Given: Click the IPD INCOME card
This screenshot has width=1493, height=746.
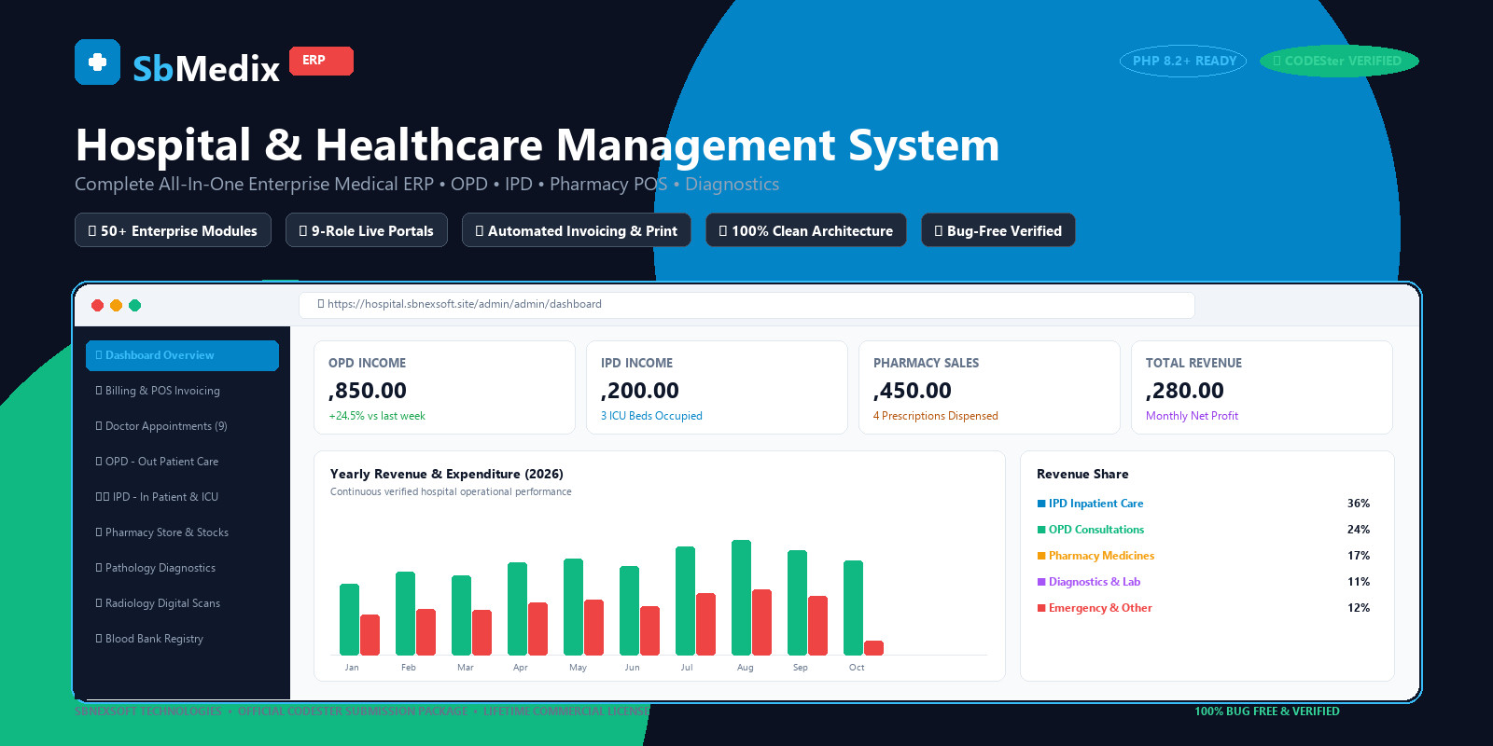Looking at the screenshot, I should click(717, 387).
